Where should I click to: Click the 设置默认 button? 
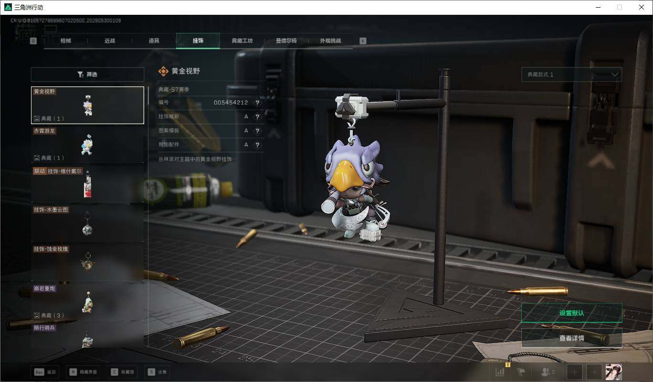[572, 313]
